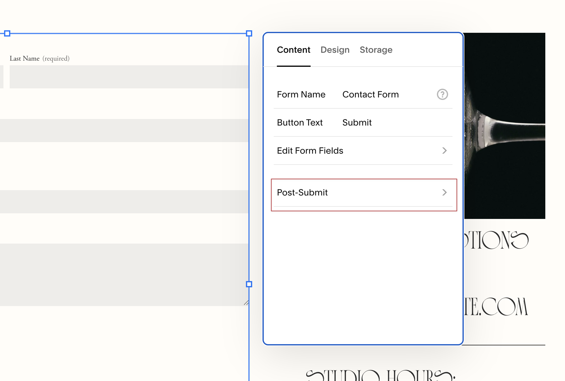Image resolution: width=565 pixels, height=381 pixels.
Task: Click the textarea resize grip corner
Action: (246, 303)
